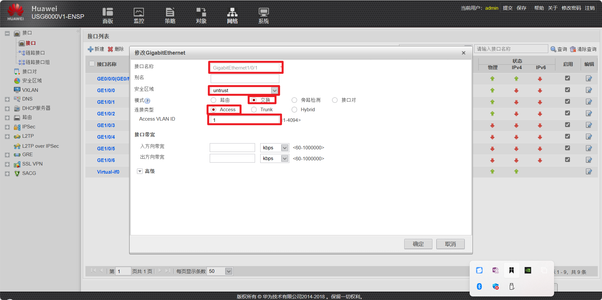Image resolution: width=602 pixels, height=300 pixels.
Task: Open the 系统 (System) section
Action: (263, 15)
